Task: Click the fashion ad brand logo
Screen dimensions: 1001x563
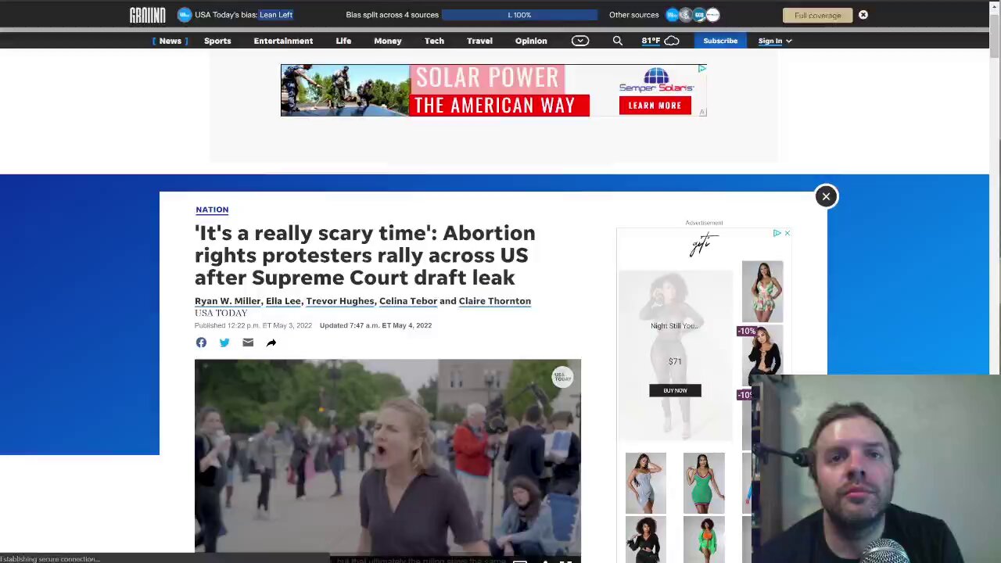Action: pyautogui.click(x=704, y=245)
